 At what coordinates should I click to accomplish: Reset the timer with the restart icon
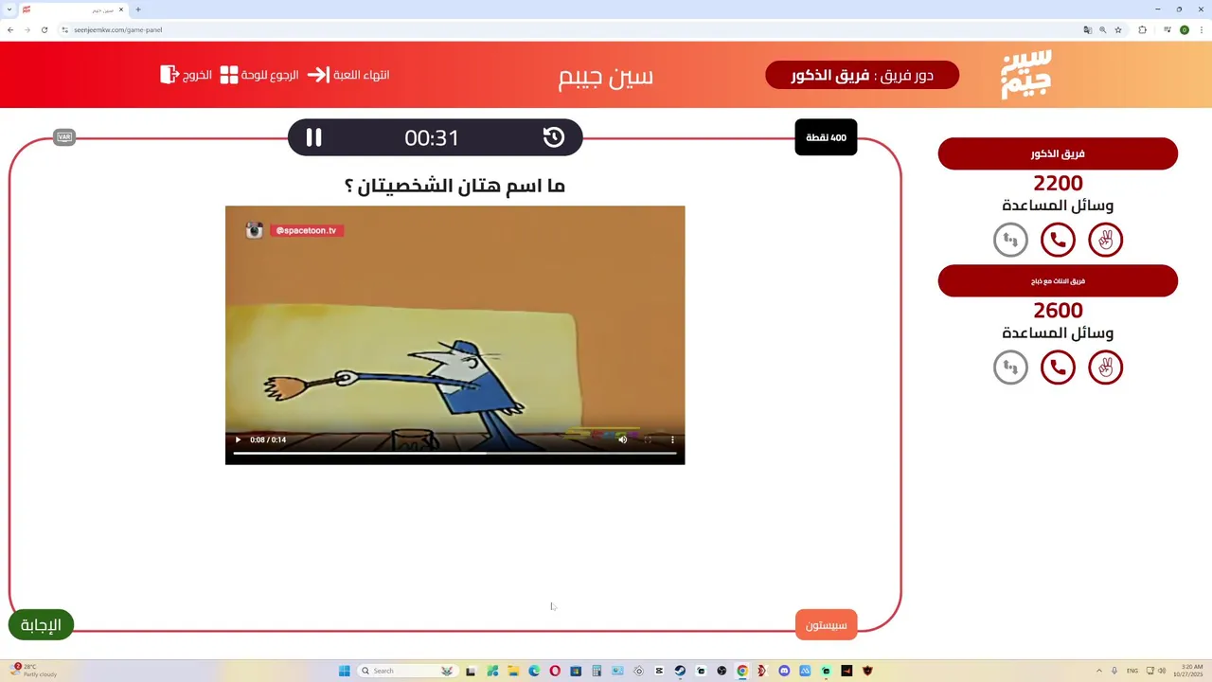554,137
